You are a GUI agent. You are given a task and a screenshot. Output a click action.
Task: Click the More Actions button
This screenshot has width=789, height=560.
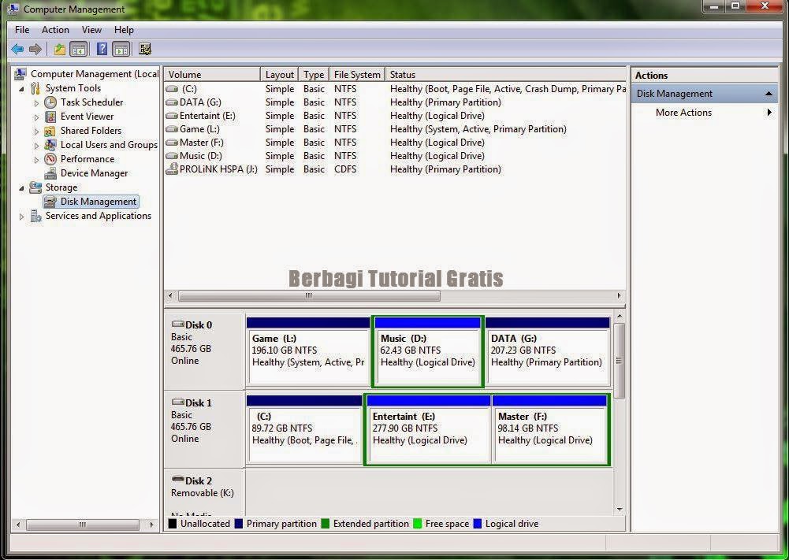(x=683, y=112)
